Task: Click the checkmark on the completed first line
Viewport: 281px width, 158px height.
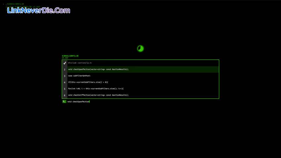Action: click(64, 63)
